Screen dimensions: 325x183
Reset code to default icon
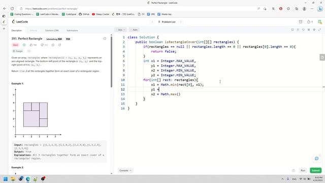303,29
